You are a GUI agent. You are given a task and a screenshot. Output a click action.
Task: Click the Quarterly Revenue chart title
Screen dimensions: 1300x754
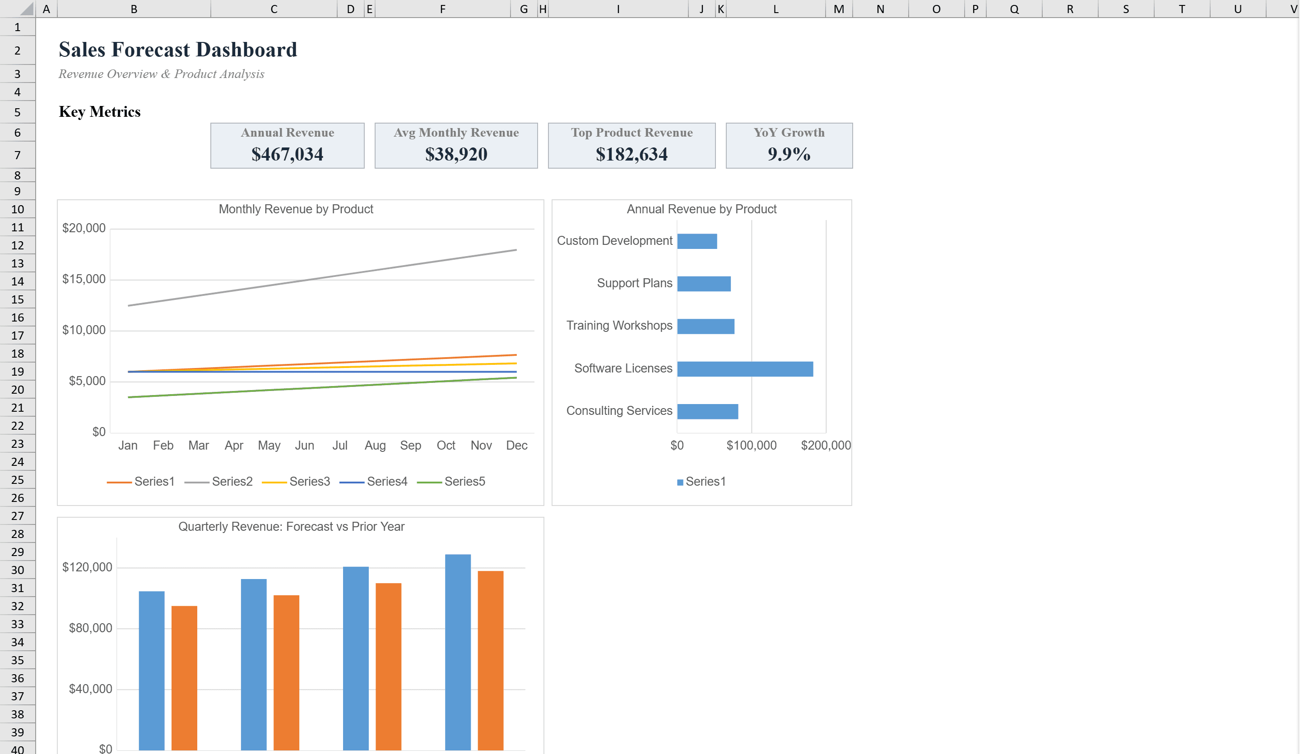click(292, 526)
